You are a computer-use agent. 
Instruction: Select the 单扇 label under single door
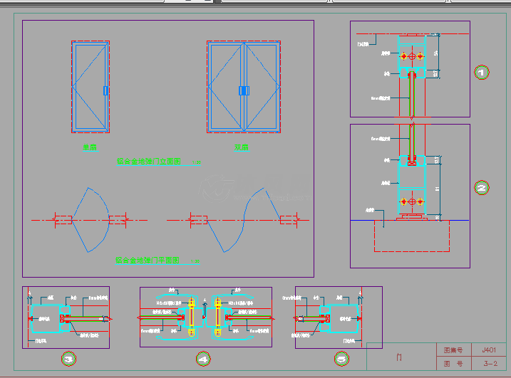pos(90,147)
